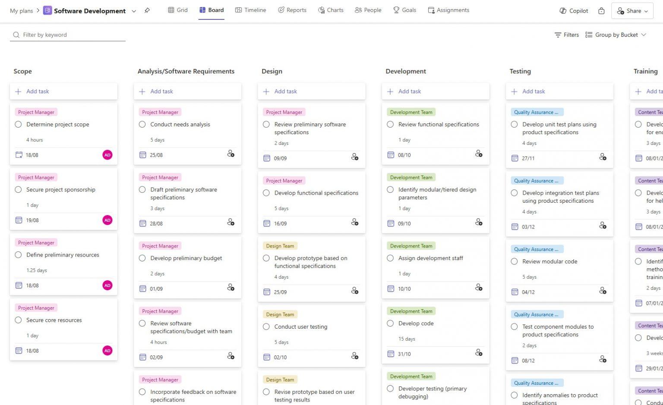Open Filters panel
663x405 pixels.
(567, 35)
